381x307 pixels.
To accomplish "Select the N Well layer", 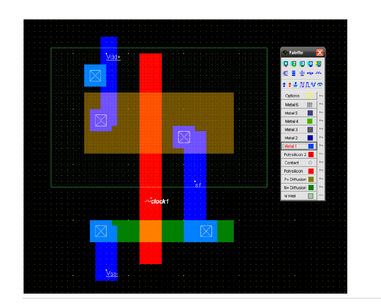I will tap(299, 196).
